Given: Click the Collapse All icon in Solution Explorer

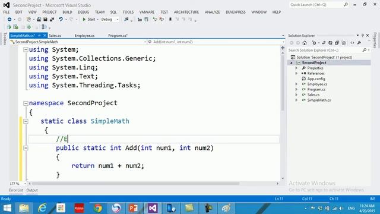Looking at the screenshot, I should tap(337, 43).
